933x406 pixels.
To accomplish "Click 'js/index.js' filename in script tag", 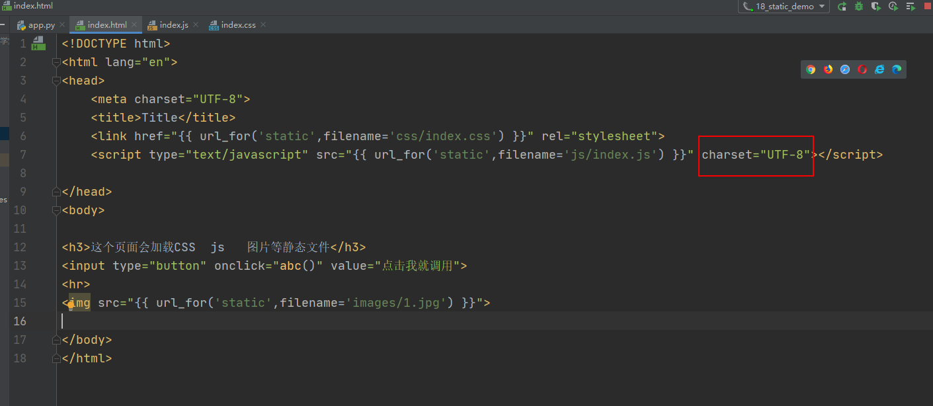I will pos(614,155).
